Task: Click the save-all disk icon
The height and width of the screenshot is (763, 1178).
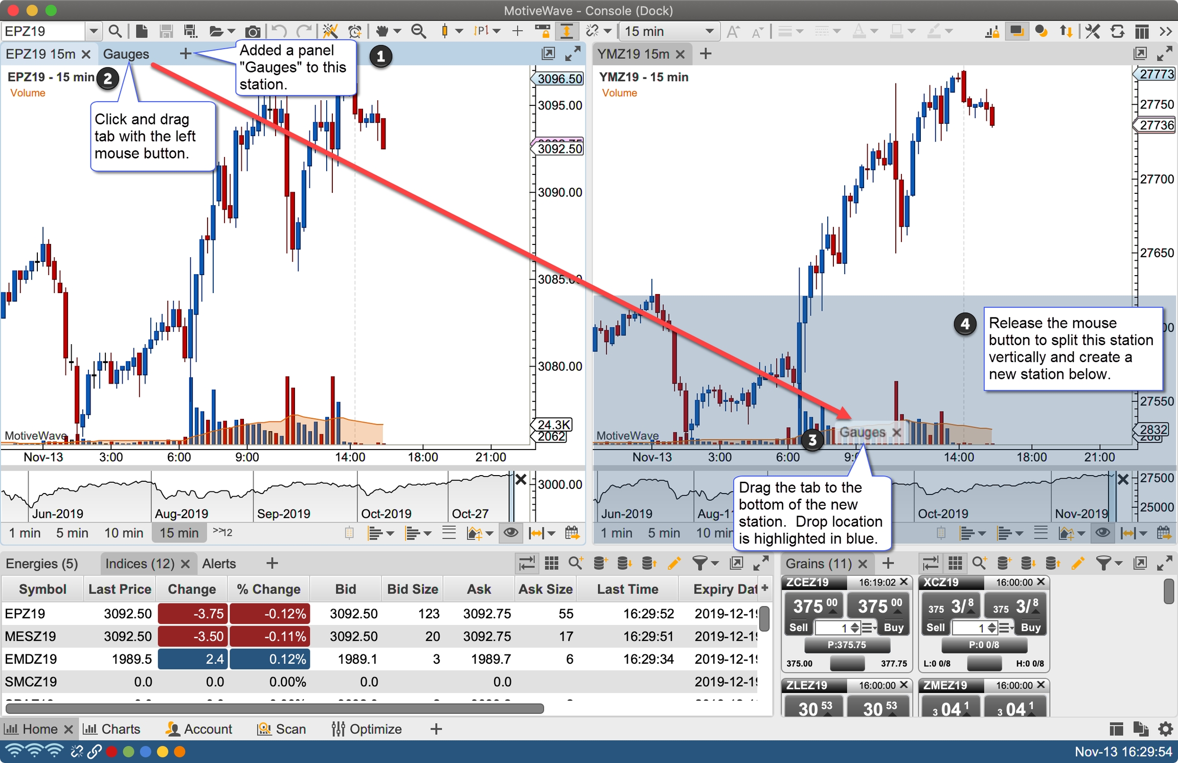Action: click(x=191, y=31)
